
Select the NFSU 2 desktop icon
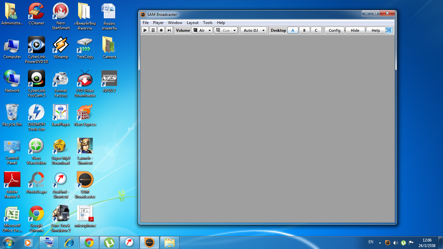[109, 82]
